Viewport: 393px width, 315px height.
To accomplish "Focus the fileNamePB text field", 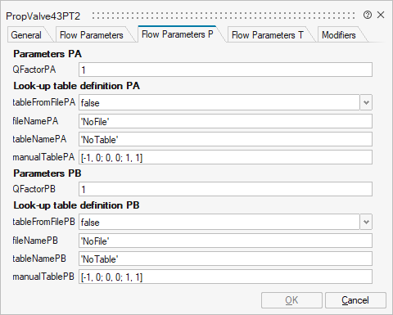I will tap(225, 241).
